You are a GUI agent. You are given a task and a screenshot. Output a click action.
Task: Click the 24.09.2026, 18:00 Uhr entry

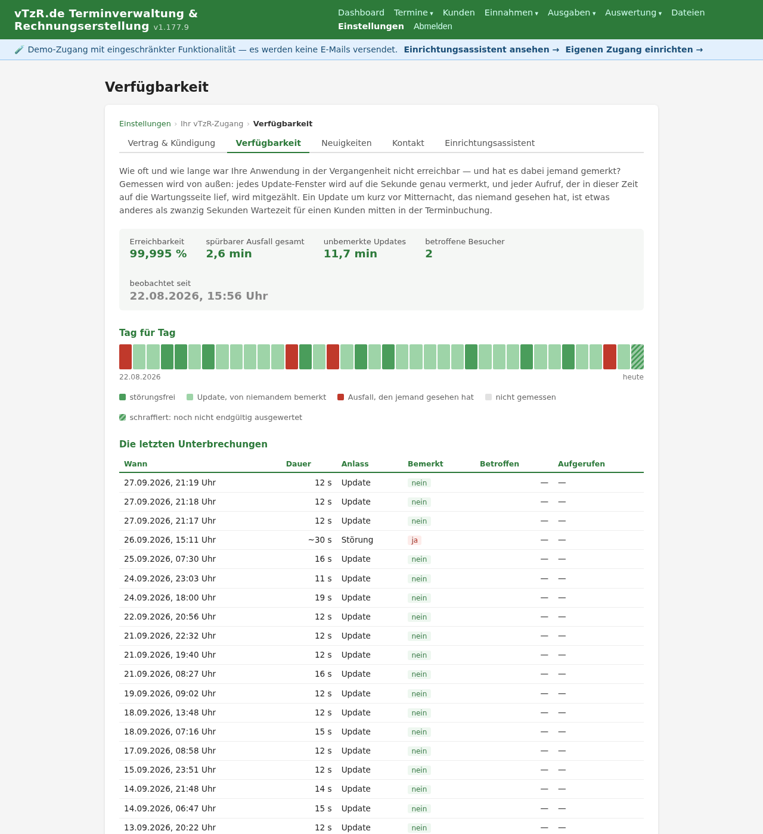coord(170,598)
